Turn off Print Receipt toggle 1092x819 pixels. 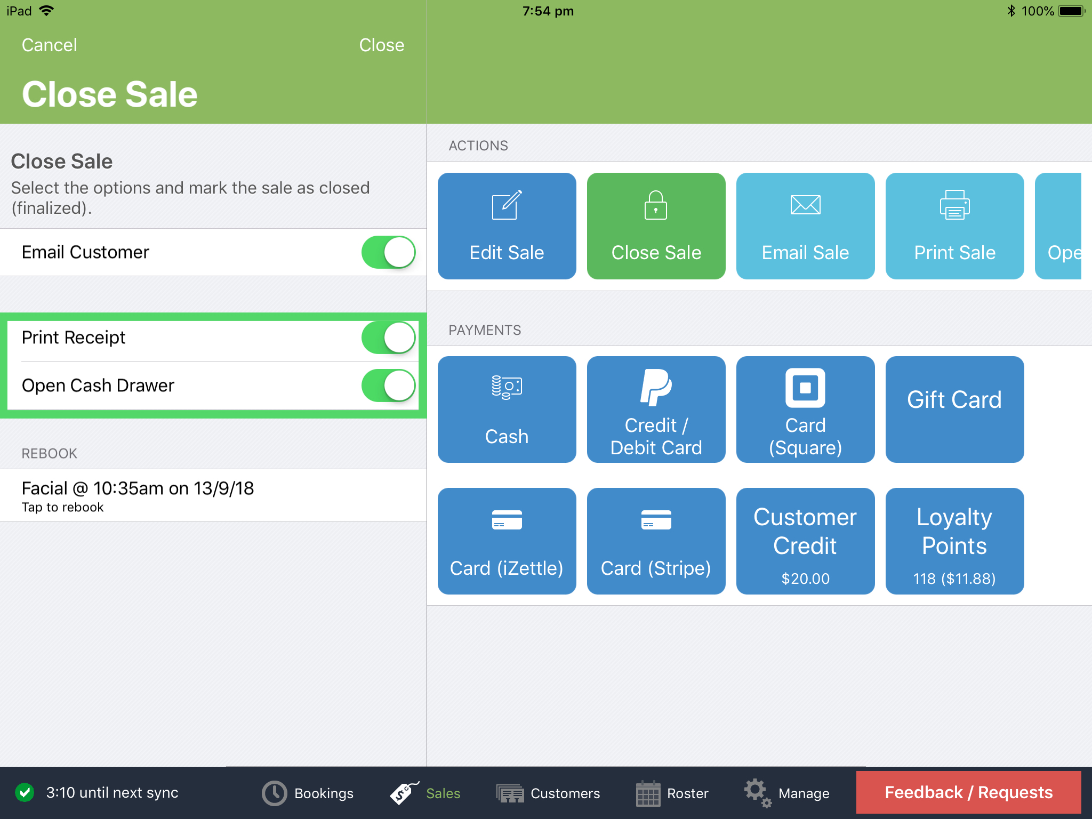388,338
